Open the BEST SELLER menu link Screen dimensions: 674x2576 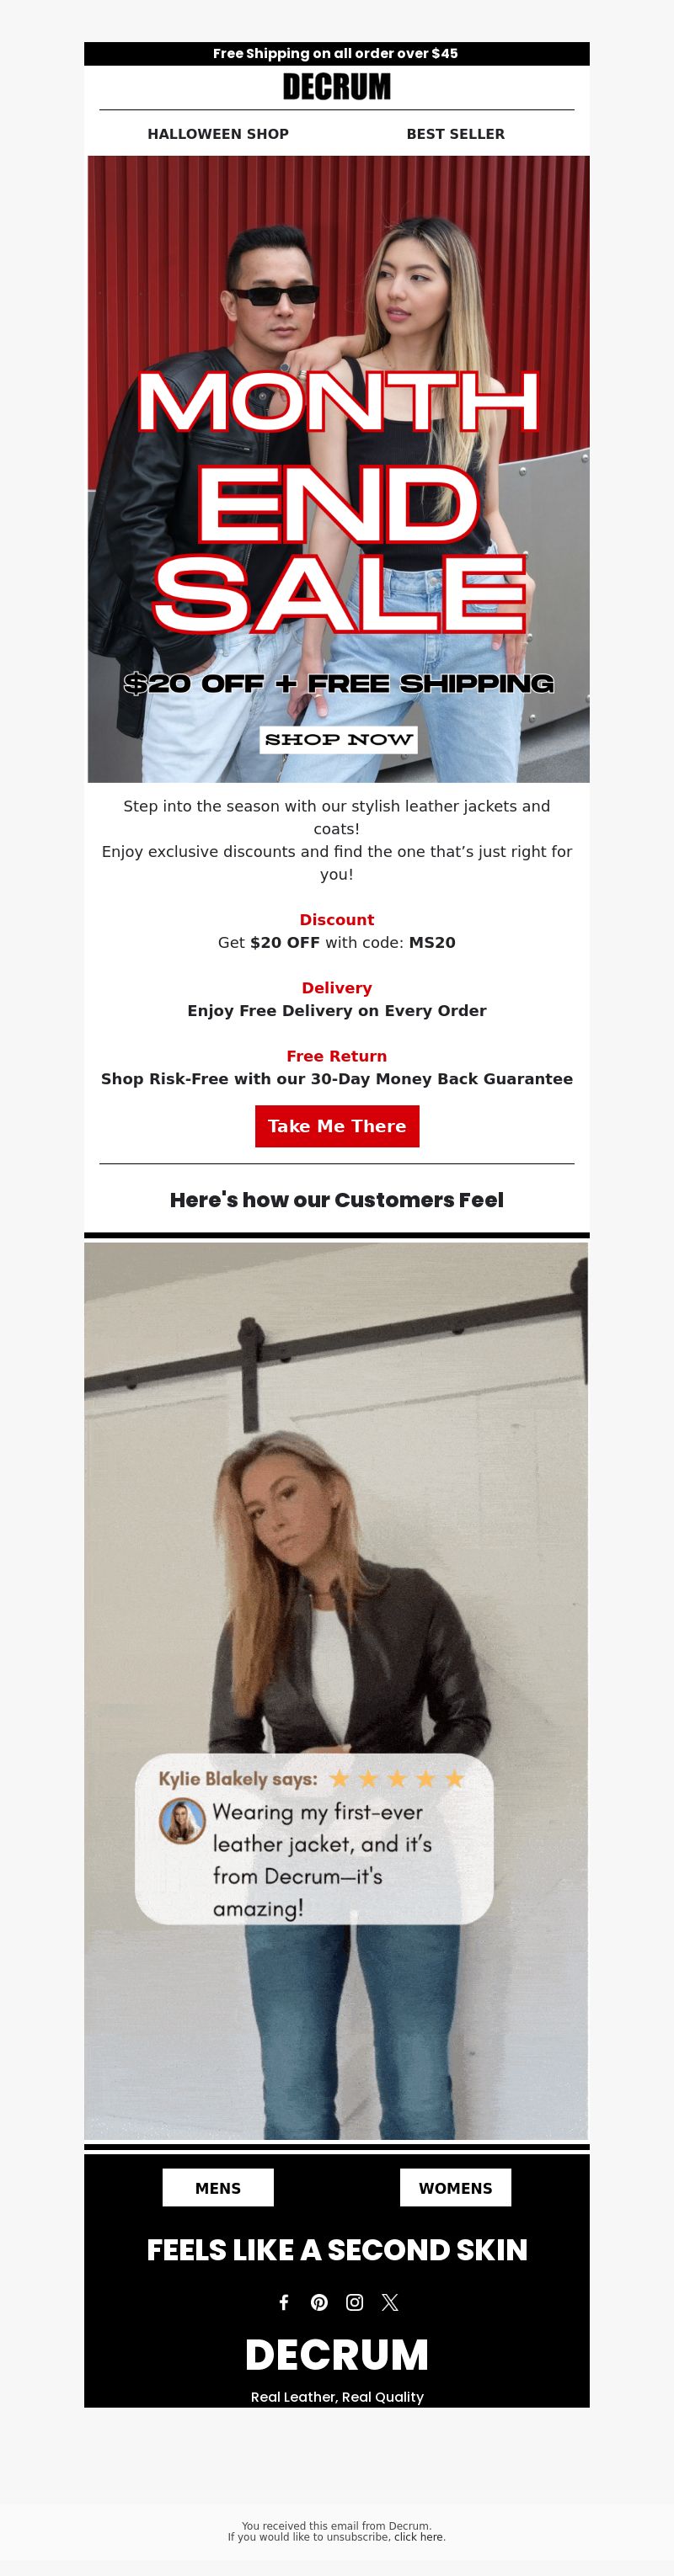click(x=456, y=134)
